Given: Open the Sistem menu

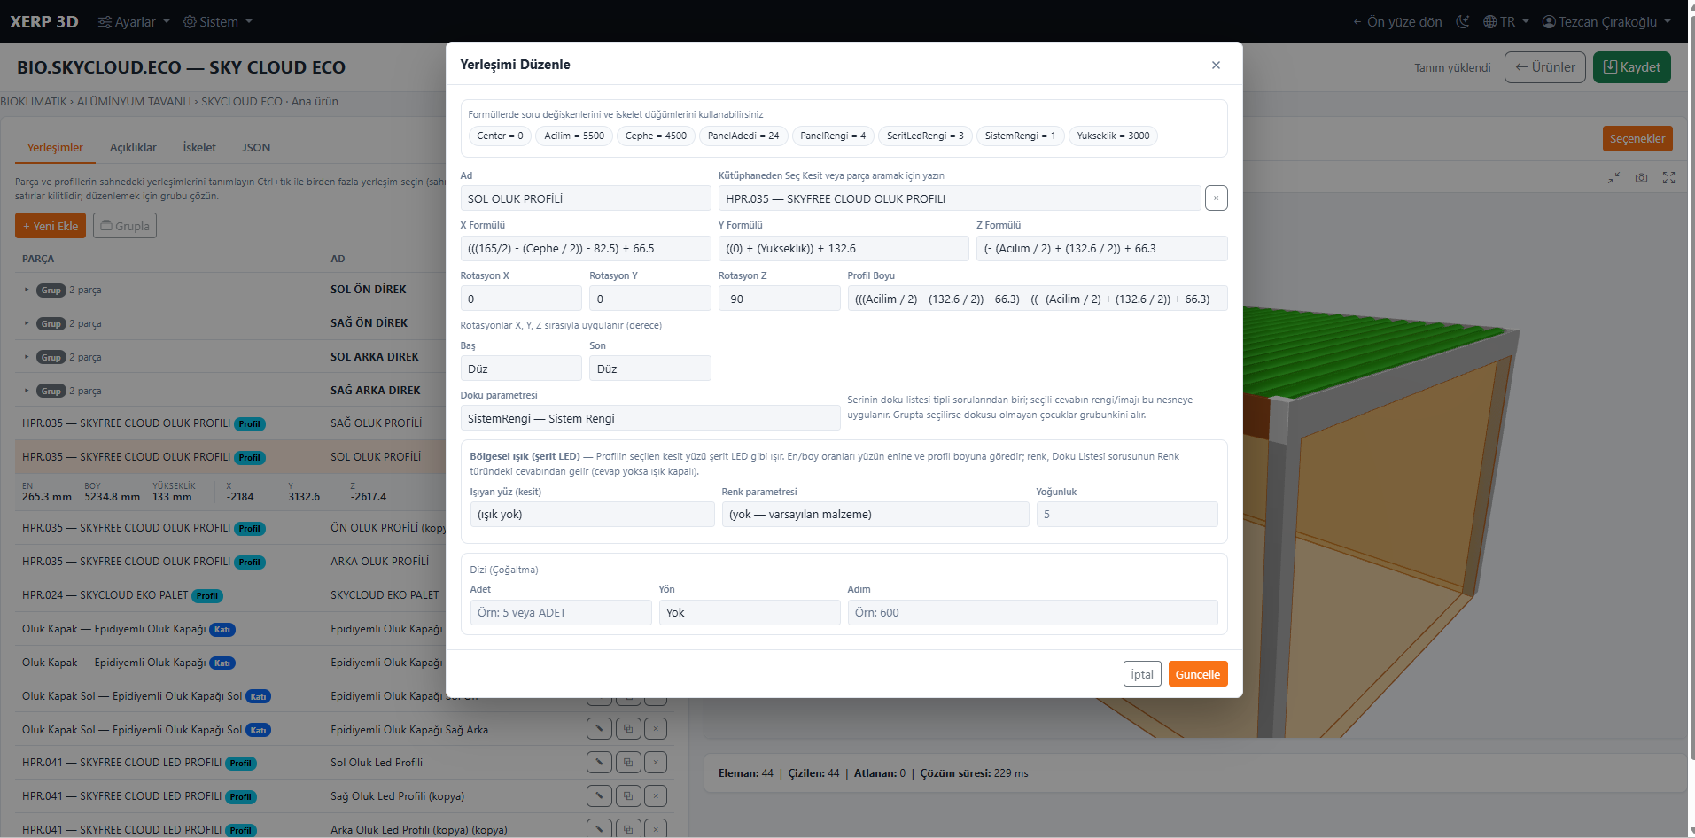Looking at the screenshot, I should point(218,21).
